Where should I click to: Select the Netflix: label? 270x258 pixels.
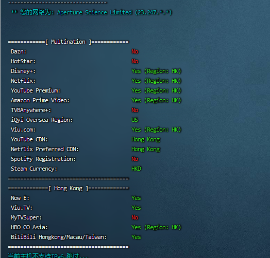(23, 81)
